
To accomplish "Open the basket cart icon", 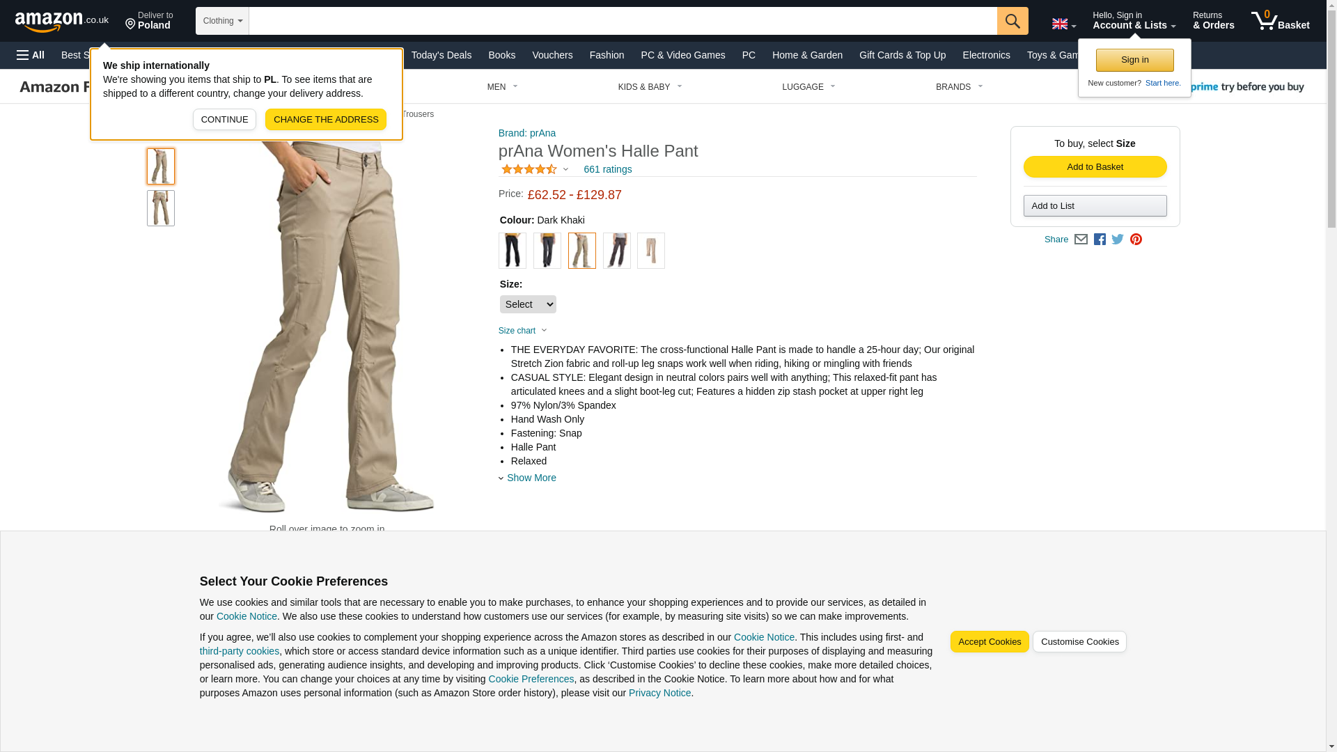I will [x=1280, y=21].
